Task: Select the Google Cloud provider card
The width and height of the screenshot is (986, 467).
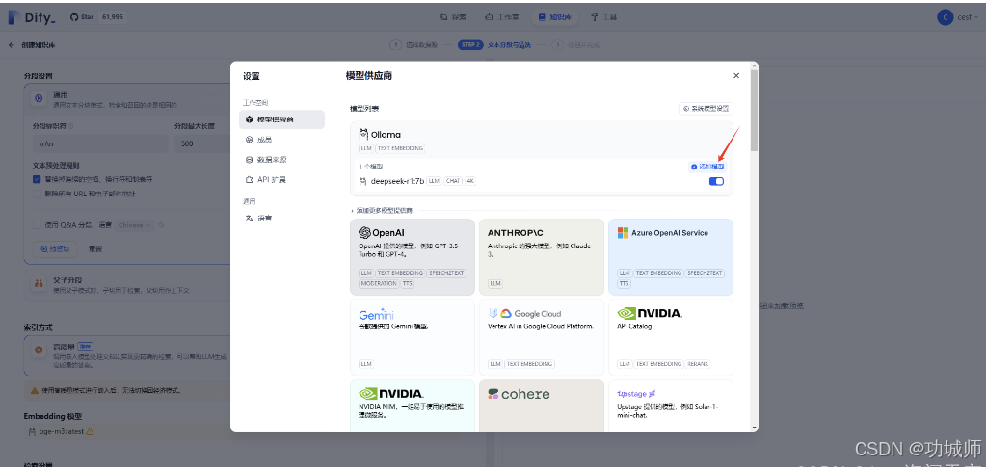Action: click(x=542, y=338)
